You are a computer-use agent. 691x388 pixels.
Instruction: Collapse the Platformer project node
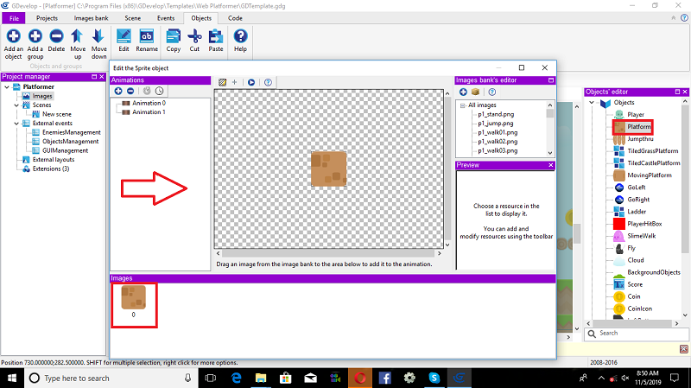click(7, 87)
